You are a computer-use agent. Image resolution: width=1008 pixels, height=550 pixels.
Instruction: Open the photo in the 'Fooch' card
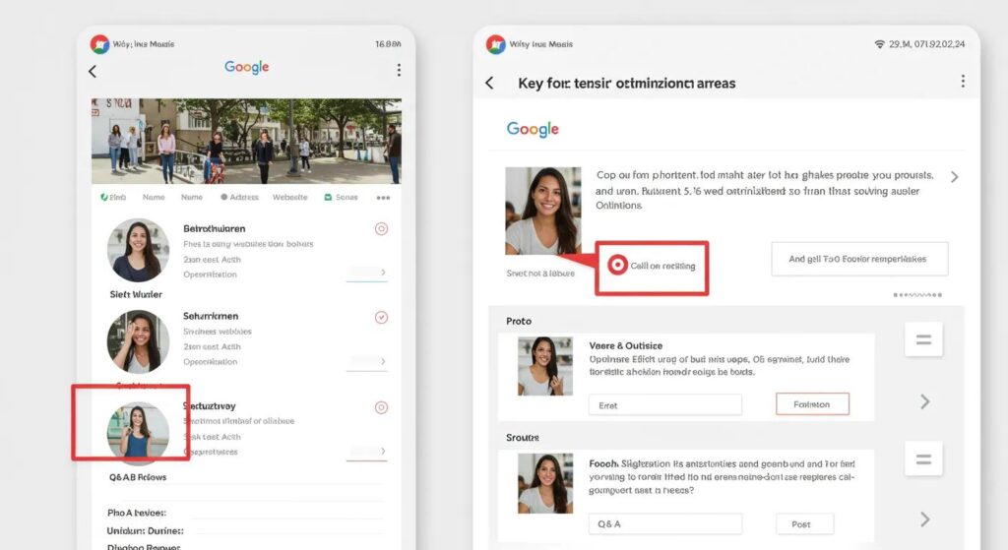[x=545, y=483]
